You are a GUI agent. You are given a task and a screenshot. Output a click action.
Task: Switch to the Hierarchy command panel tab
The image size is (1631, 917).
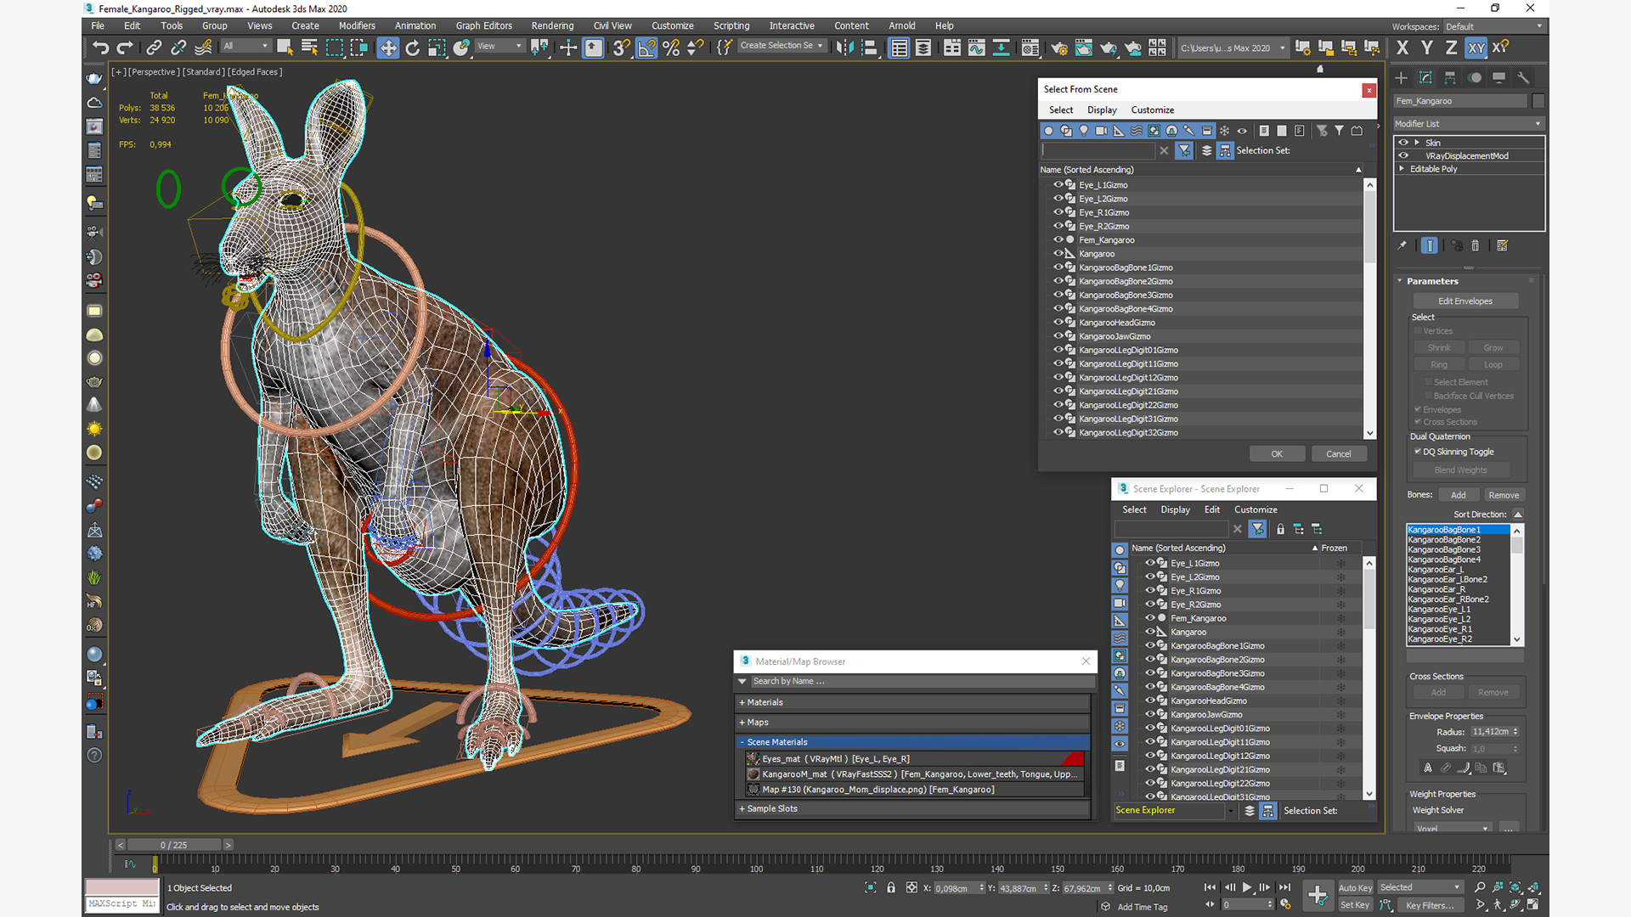click(1450, 77)
